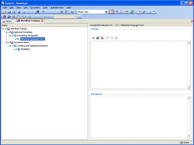Click the purple Link Module icon
Viewport: 194px width, 145px height.
5,17
